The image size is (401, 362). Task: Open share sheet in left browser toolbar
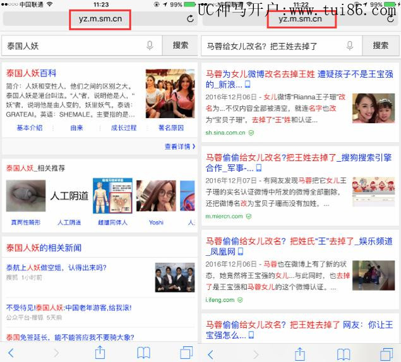click(x=100, y=353)
